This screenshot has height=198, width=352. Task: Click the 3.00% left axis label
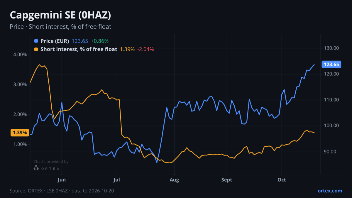[20, 84]
